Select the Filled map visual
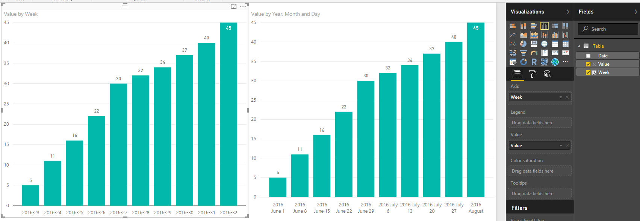Screen dimensions: 640x221 (x=513, y=53)
